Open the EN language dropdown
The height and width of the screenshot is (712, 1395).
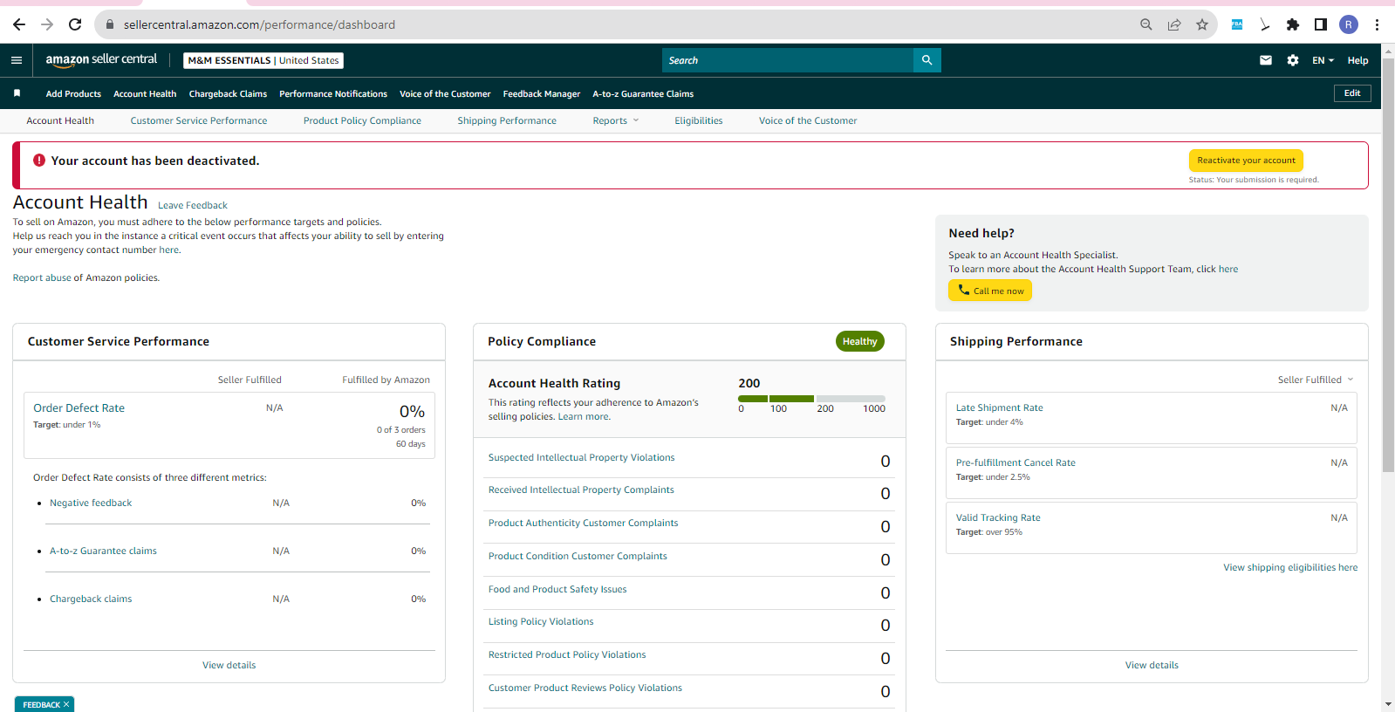(1323, 60)
